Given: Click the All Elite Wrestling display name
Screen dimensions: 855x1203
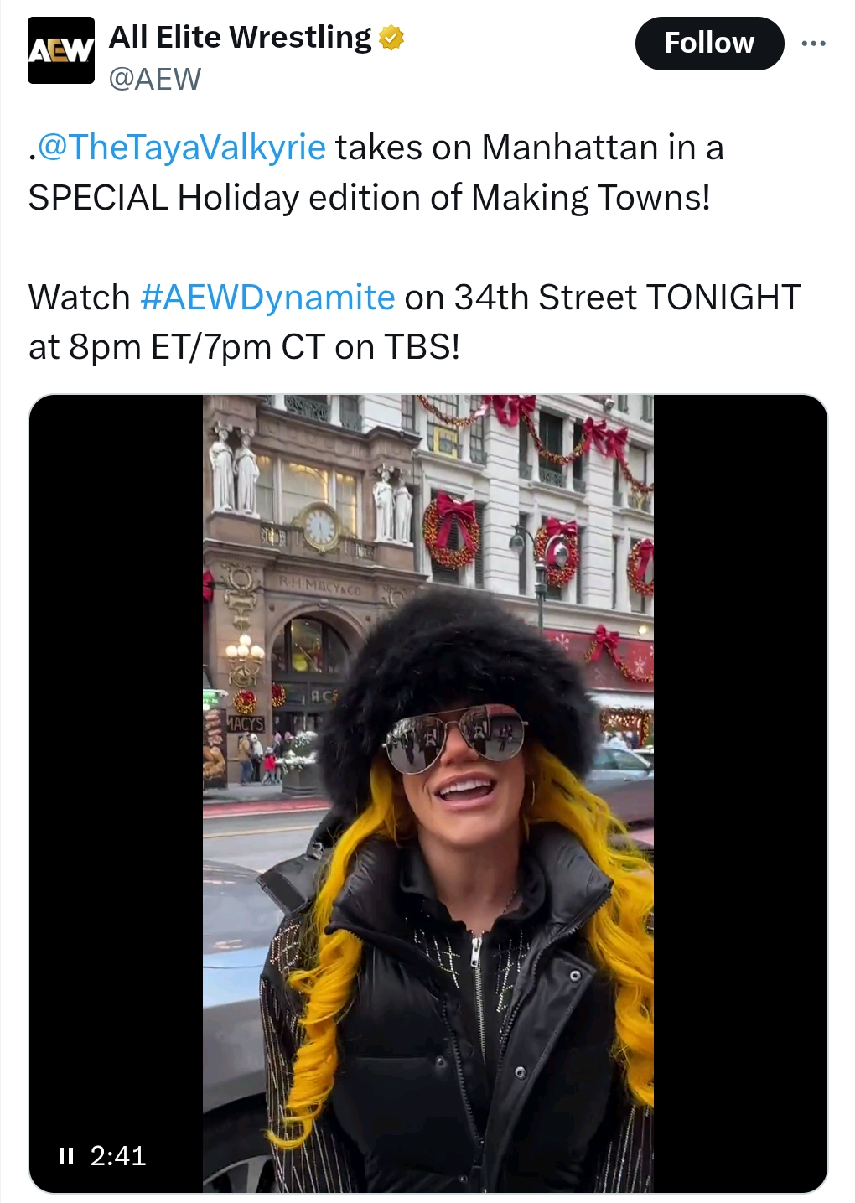Looking at the screenshot, I should pos(240,38).
